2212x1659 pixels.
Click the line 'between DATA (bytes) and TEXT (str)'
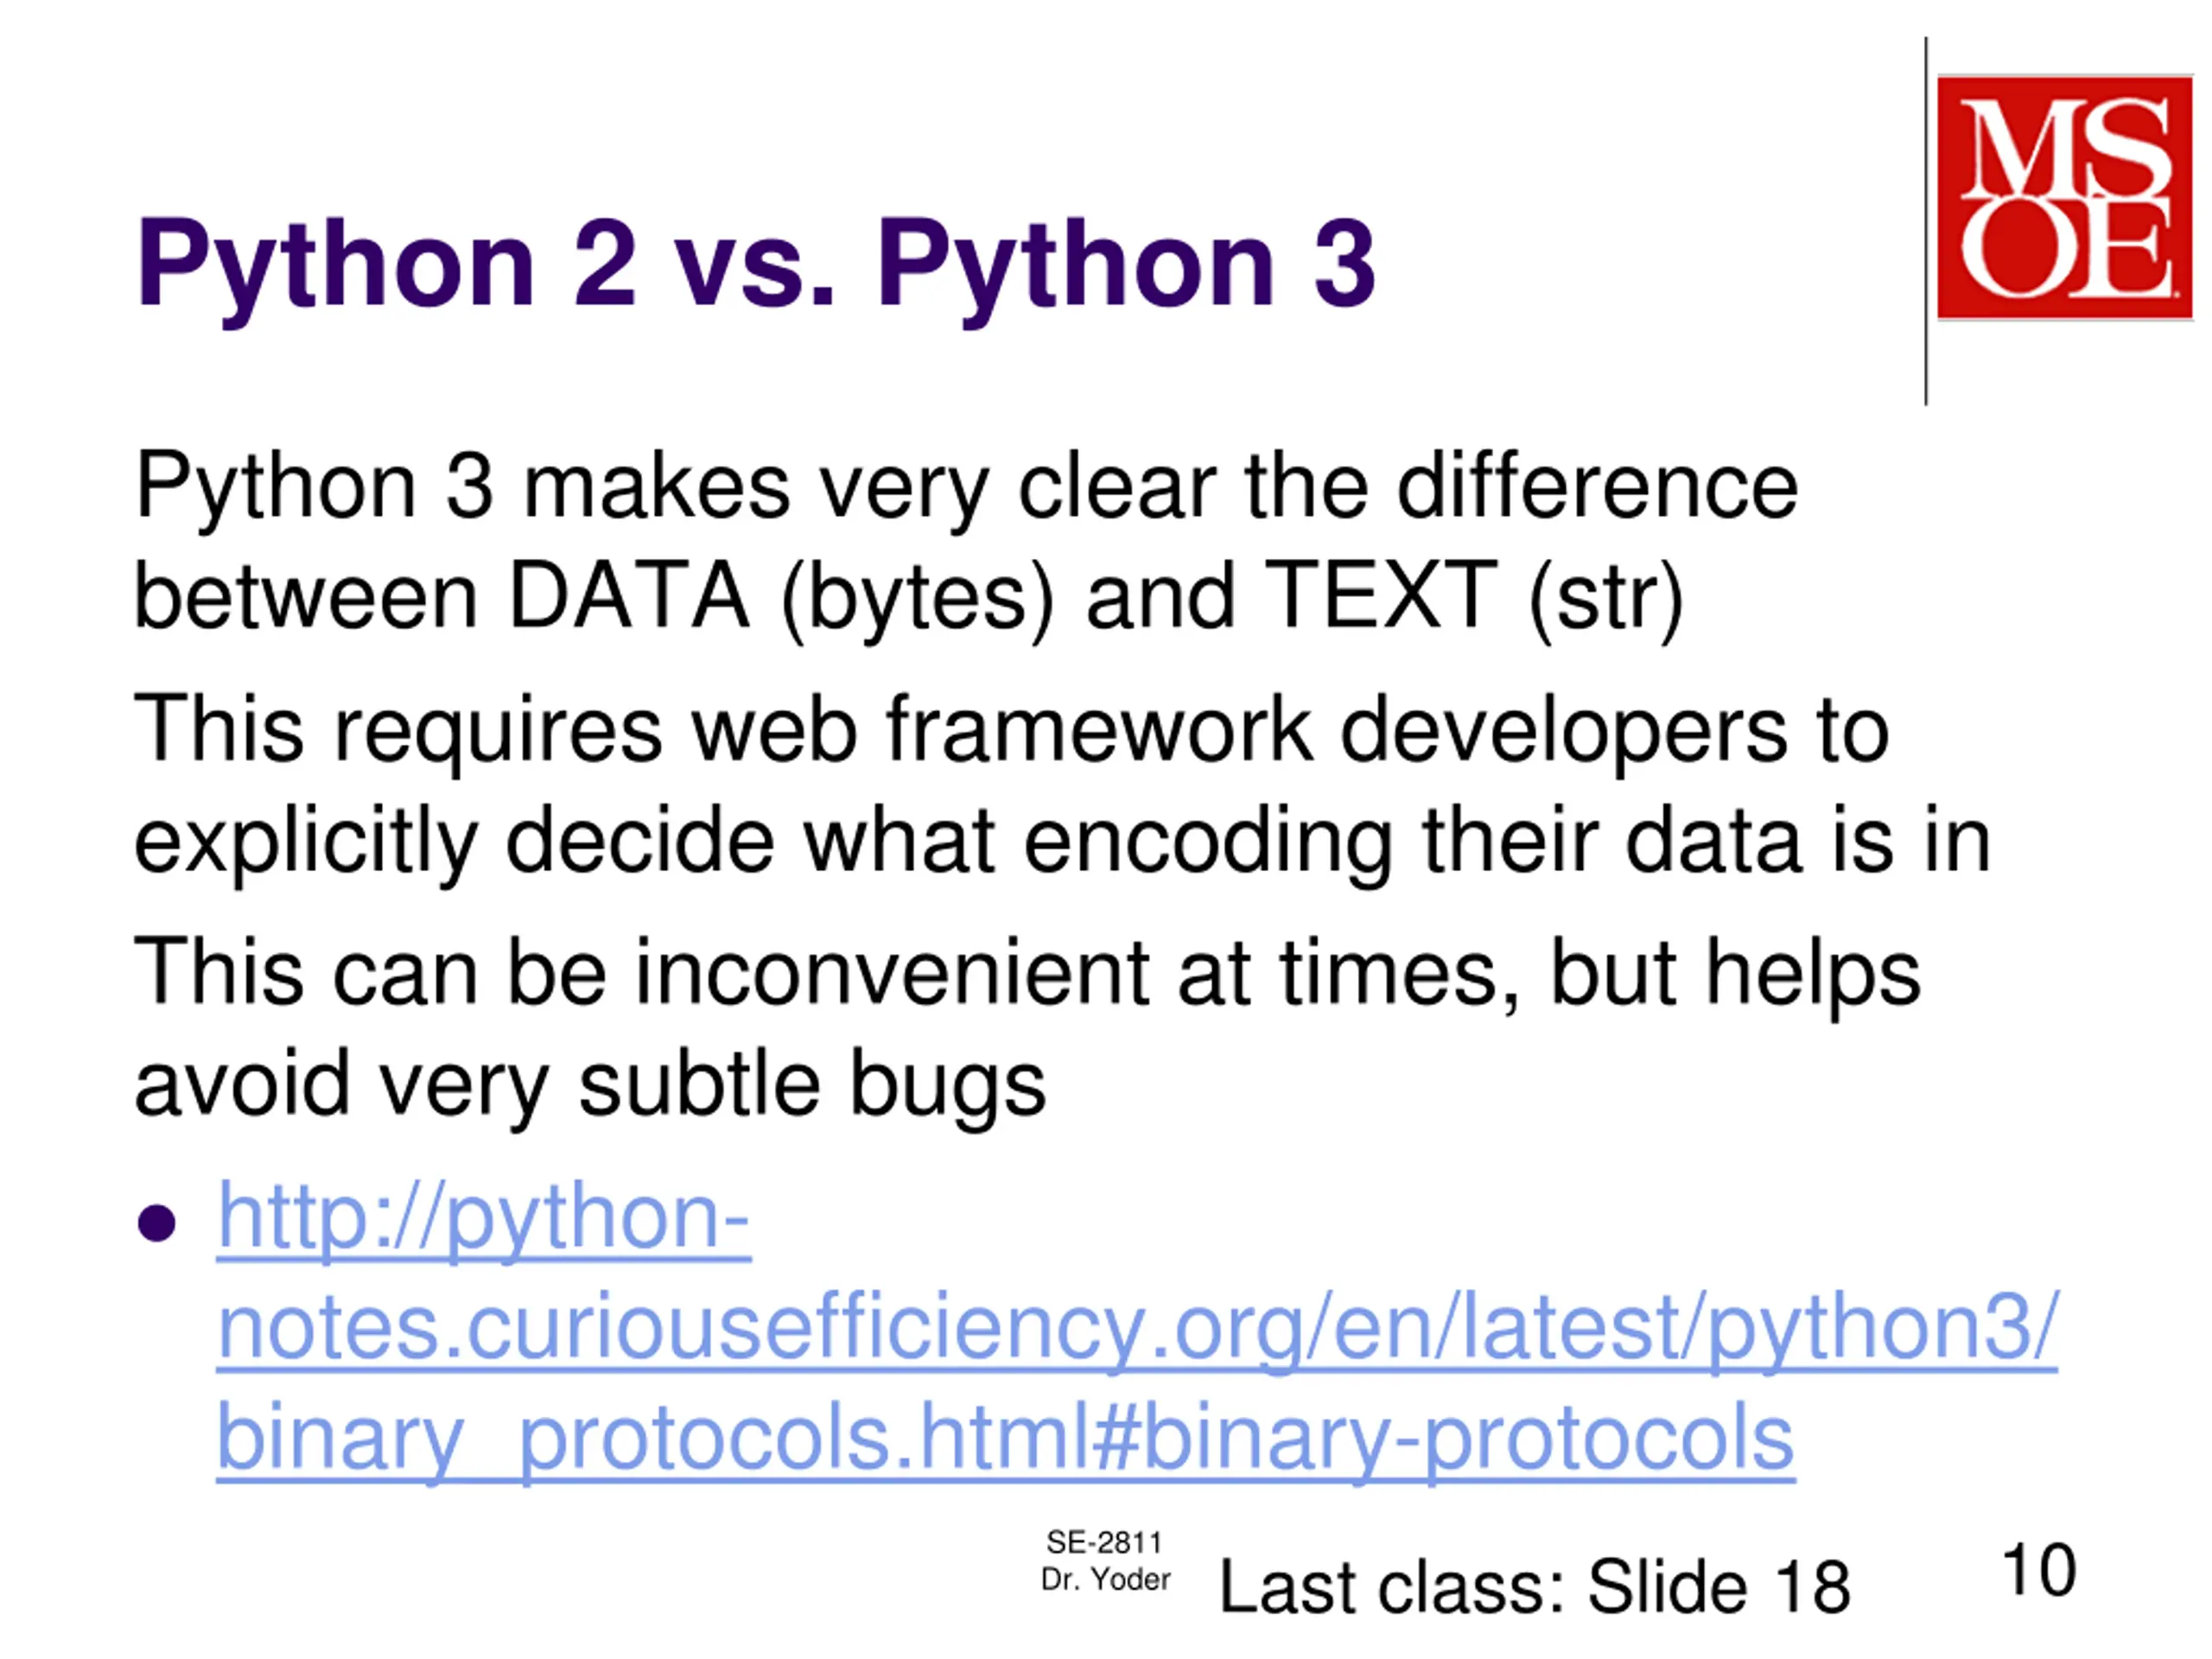pos(909,598)
